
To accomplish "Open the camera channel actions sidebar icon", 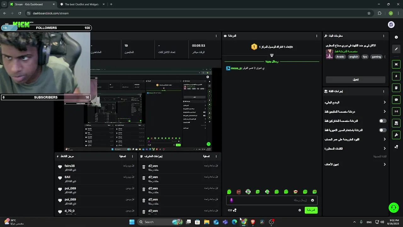I will [396, 123].
